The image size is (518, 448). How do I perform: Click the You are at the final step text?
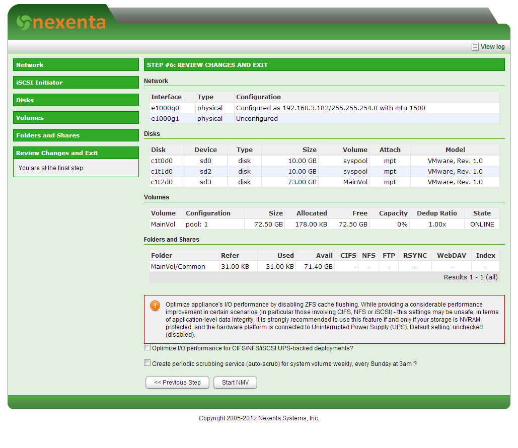51,168
